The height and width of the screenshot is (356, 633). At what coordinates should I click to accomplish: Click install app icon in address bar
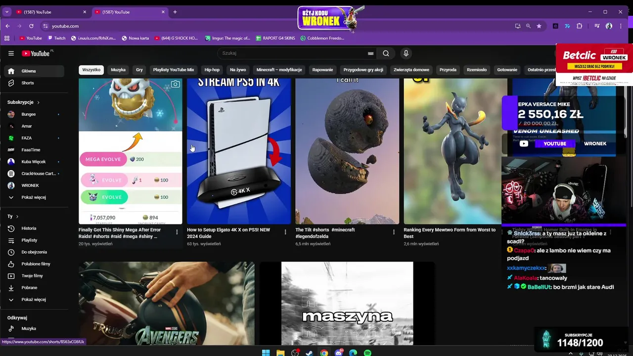(517, 26)
